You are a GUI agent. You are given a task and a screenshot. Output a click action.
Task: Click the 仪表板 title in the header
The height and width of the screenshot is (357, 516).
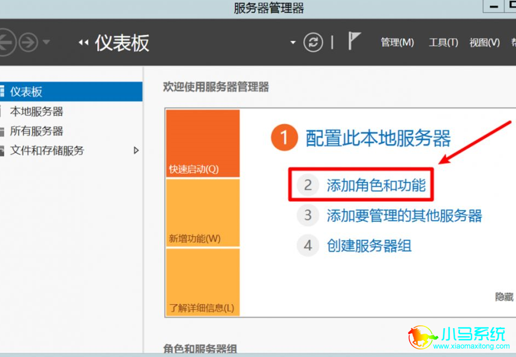[122, 43]
